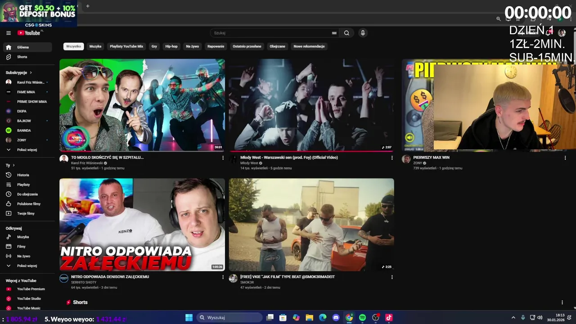The image size is (576, 324).
Task: Open FAME MMA subscription channel
Action: 28,92
